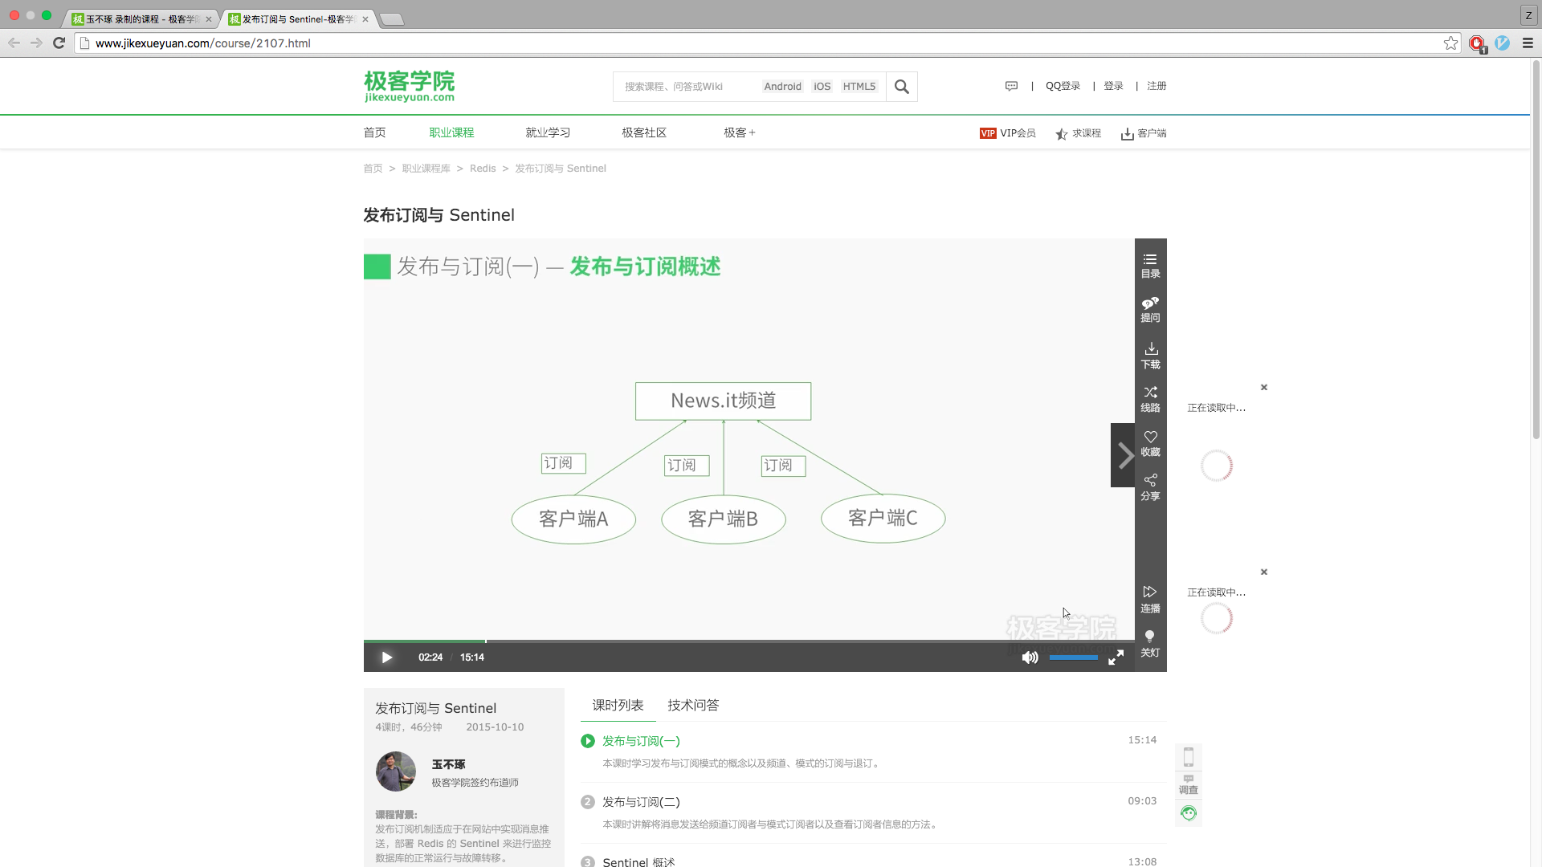
Task: Adjust the blue volume slider
Action: (1073, 657)
